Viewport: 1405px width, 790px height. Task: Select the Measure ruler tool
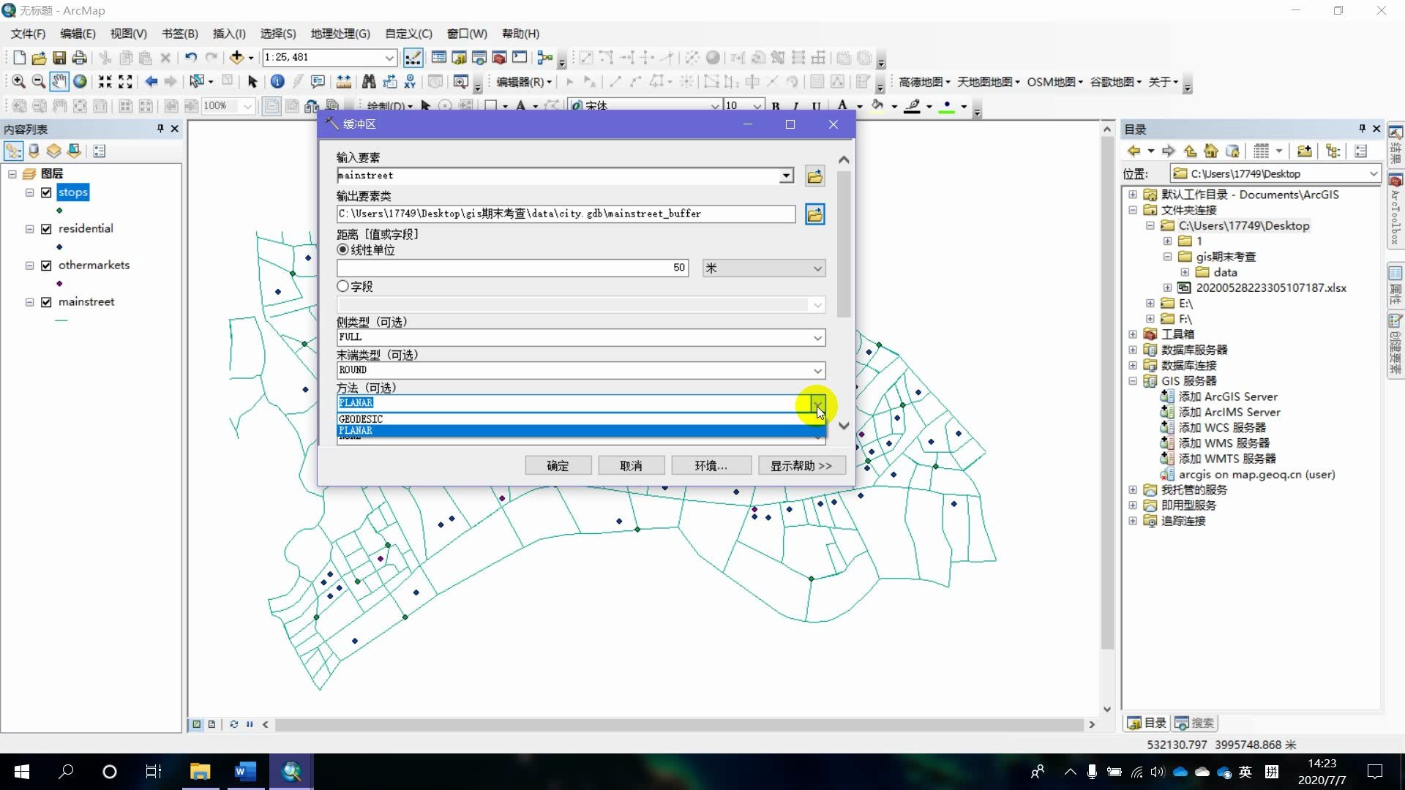[x=343, y=81]
